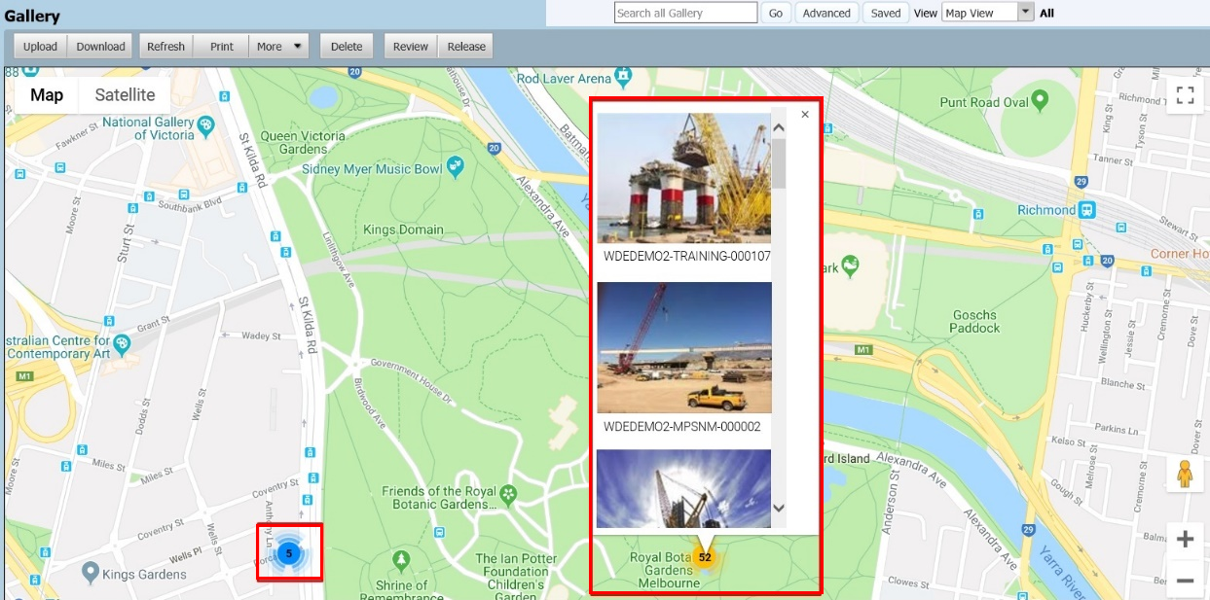Click the Upload button
This screenshot has height=600, width=1210.
(39, 45)
